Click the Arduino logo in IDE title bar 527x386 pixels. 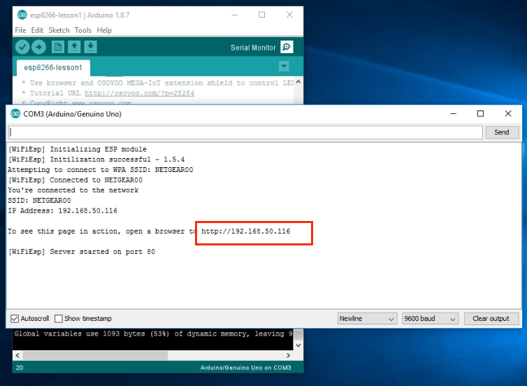point(22,15)
